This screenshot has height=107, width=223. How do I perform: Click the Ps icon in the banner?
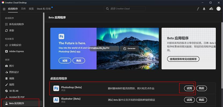point(61,36)
